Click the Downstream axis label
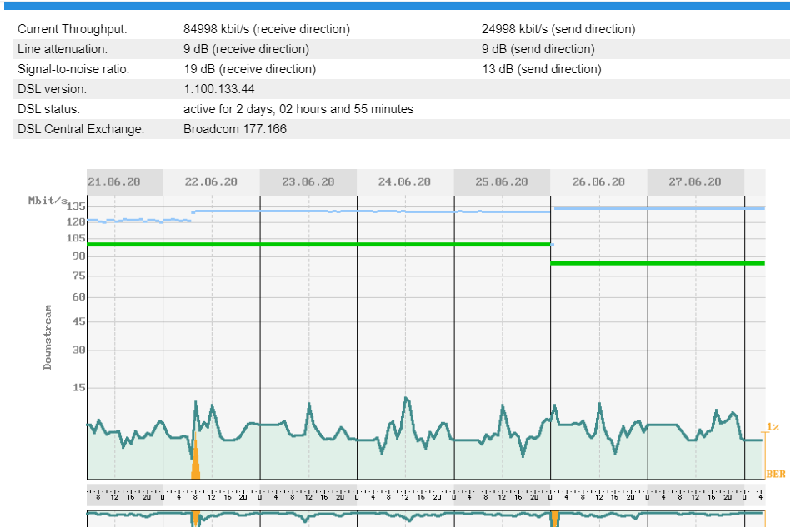Viewport: 791px width, 527px height. coord(48,336)
